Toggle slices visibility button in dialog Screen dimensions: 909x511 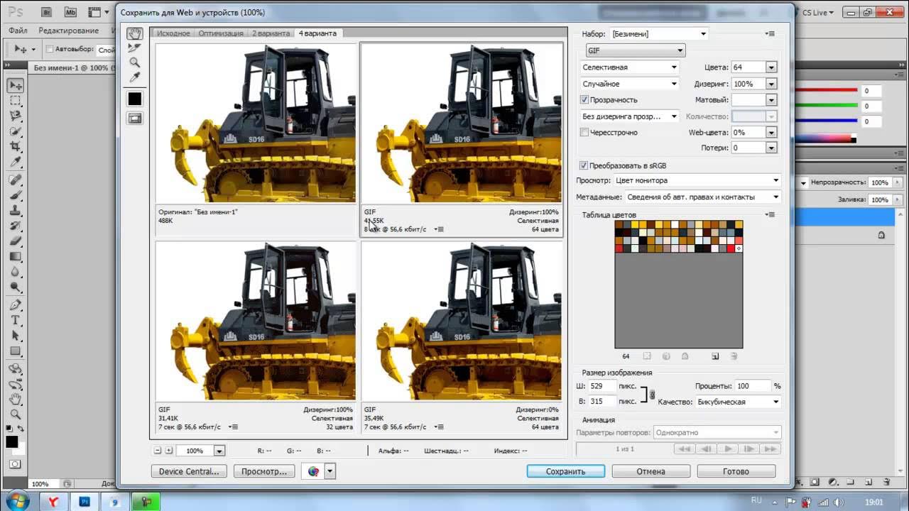134,119
